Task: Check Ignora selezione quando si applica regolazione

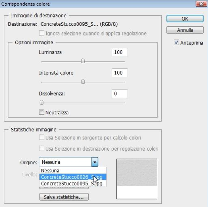Action: point(42,33)
